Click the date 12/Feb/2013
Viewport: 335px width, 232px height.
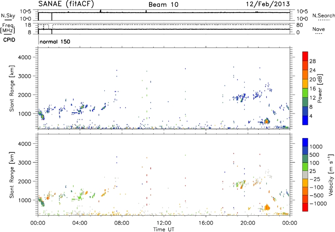pyautogui.click(x=268, y=4)
